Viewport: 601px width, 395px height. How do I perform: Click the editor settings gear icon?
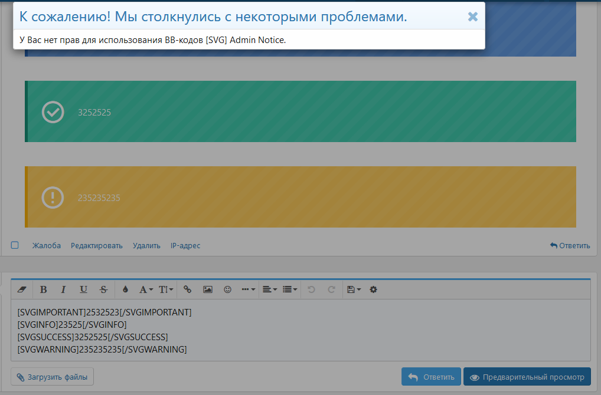(373, 289)
